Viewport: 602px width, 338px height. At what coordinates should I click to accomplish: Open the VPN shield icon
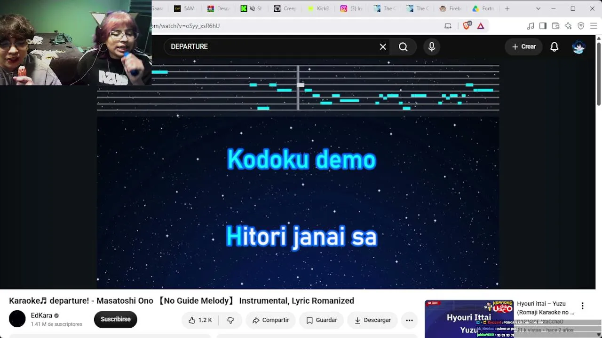point(581,26)
